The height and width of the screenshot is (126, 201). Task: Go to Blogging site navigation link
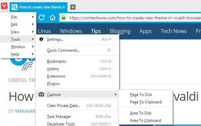click(x=120, y=31)
